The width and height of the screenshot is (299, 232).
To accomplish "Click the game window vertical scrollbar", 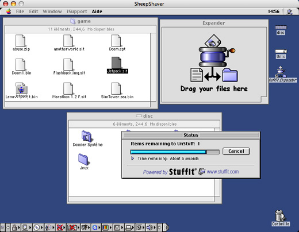I will [153, 67].
